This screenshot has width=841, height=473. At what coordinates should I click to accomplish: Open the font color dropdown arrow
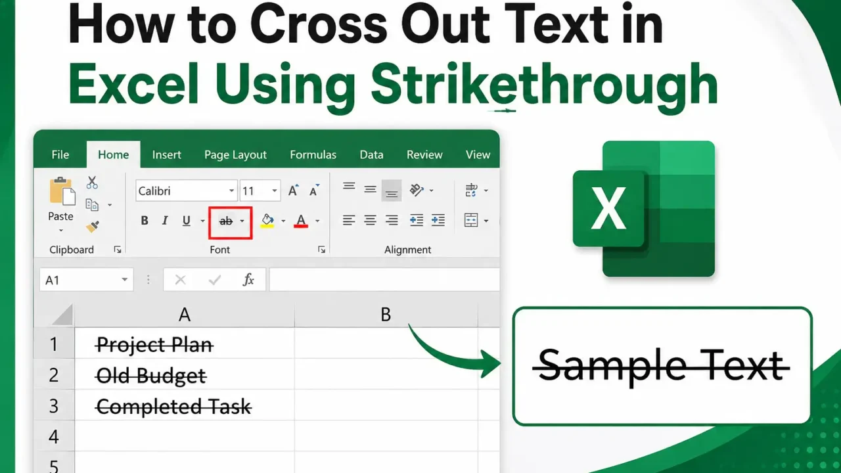tap(317, 221)
